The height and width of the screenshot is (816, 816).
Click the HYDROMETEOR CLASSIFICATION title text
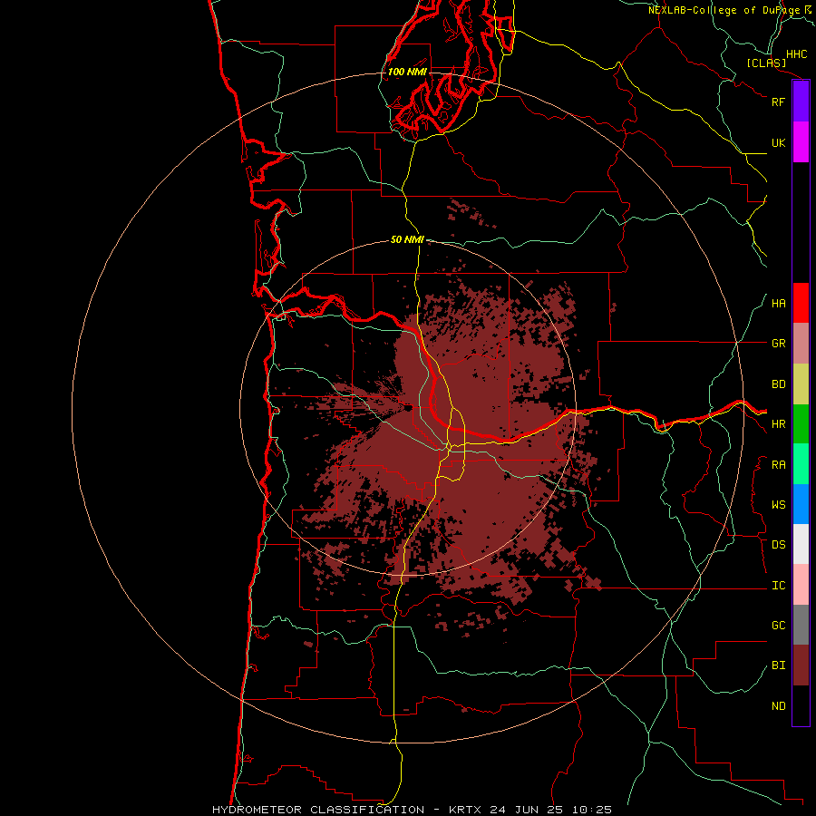click(x=318, y=810)
